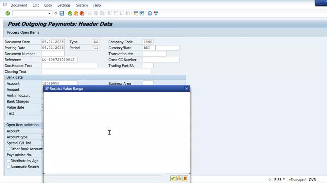Click the Period field
Viewport: 327px width, 183px height.
(96, 48)
